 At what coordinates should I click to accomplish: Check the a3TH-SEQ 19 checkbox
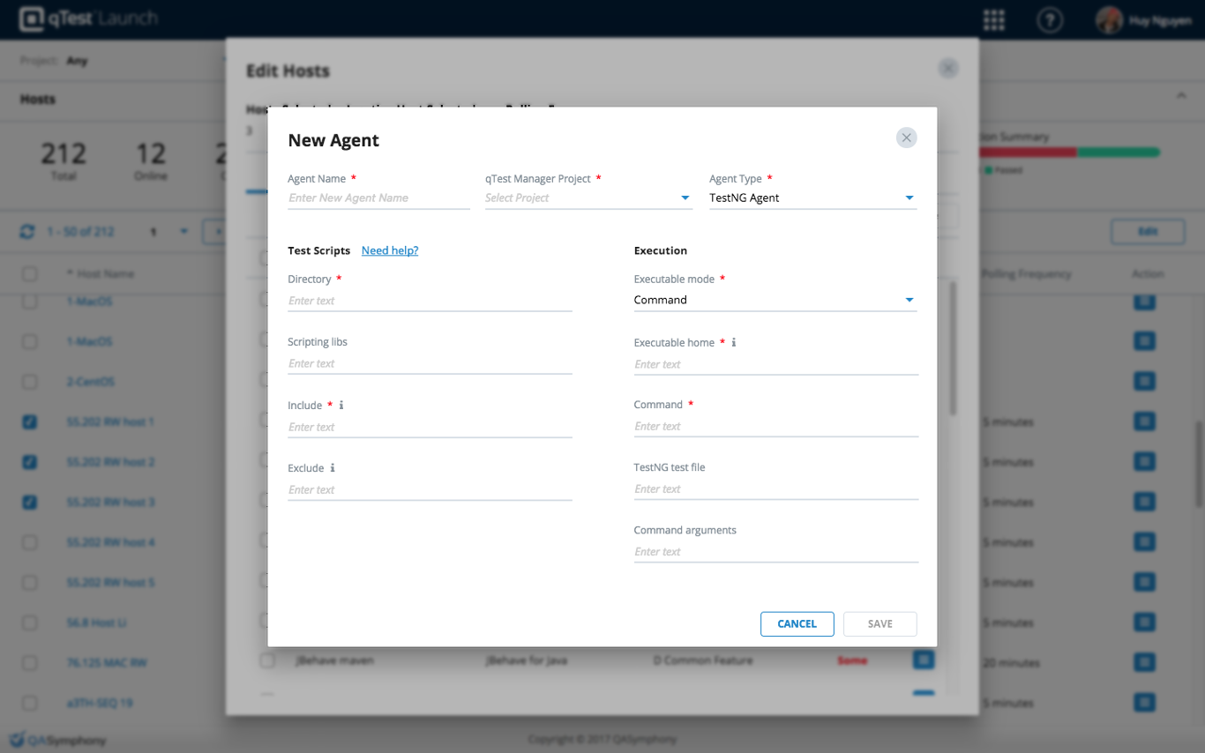point(30,703)
